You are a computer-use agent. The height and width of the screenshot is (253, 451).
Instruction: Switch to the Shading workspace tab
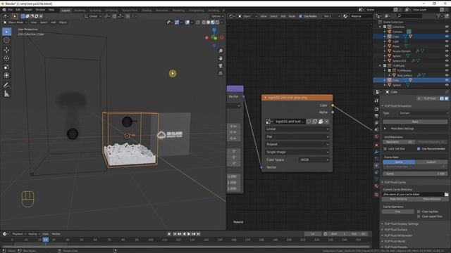[147, 11]
